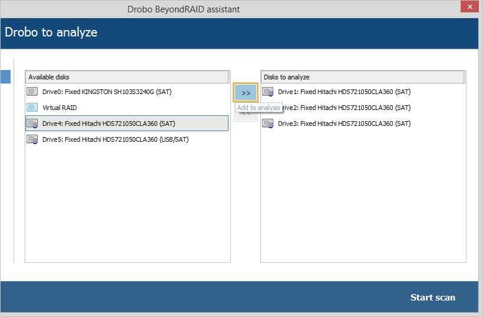Click the Drive3 disk icon in Disks to analyze

(x=268, y=124)
